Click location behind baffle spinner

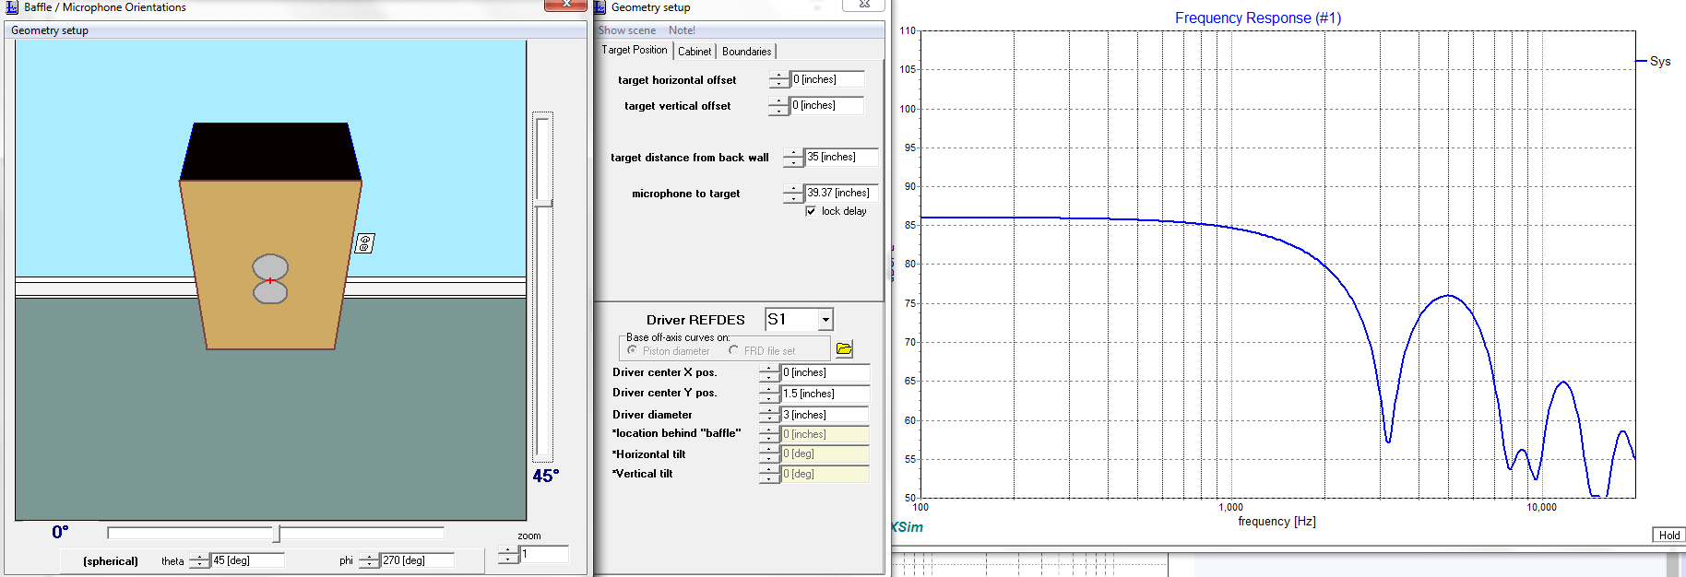pos(769,434)
